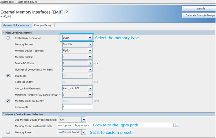Click the Memory Clock Frequency 1200.0 field
This screenshot has width=216, height=138.
tap(77, 101)
